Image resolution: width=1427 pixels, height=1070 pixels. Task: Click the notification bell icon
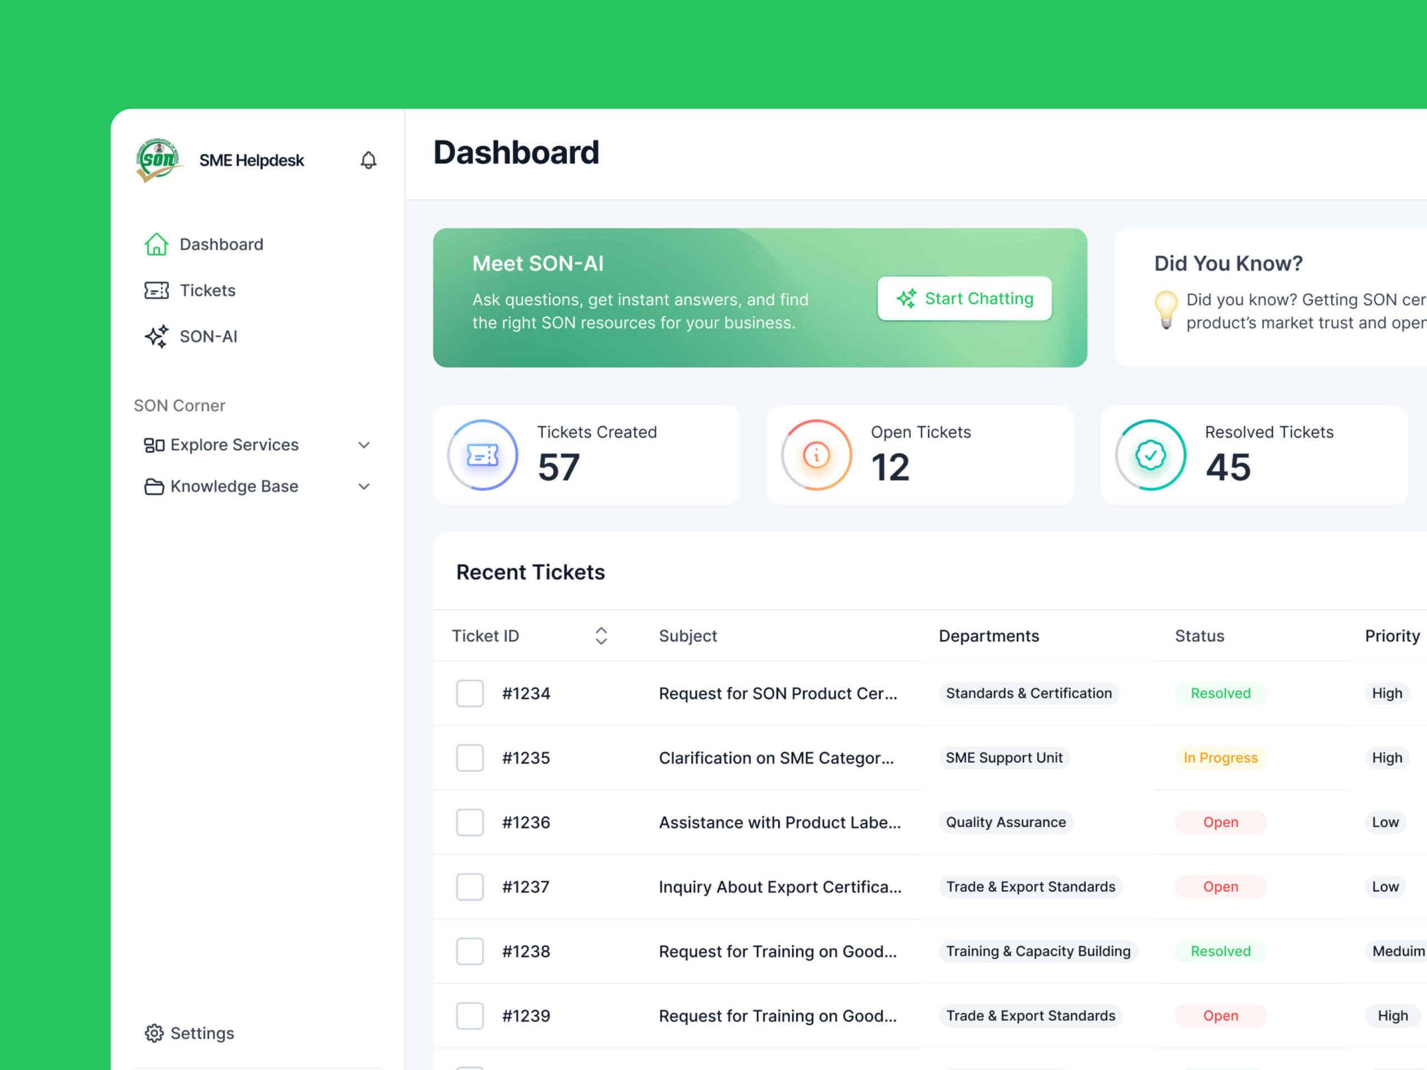[368, 160]
